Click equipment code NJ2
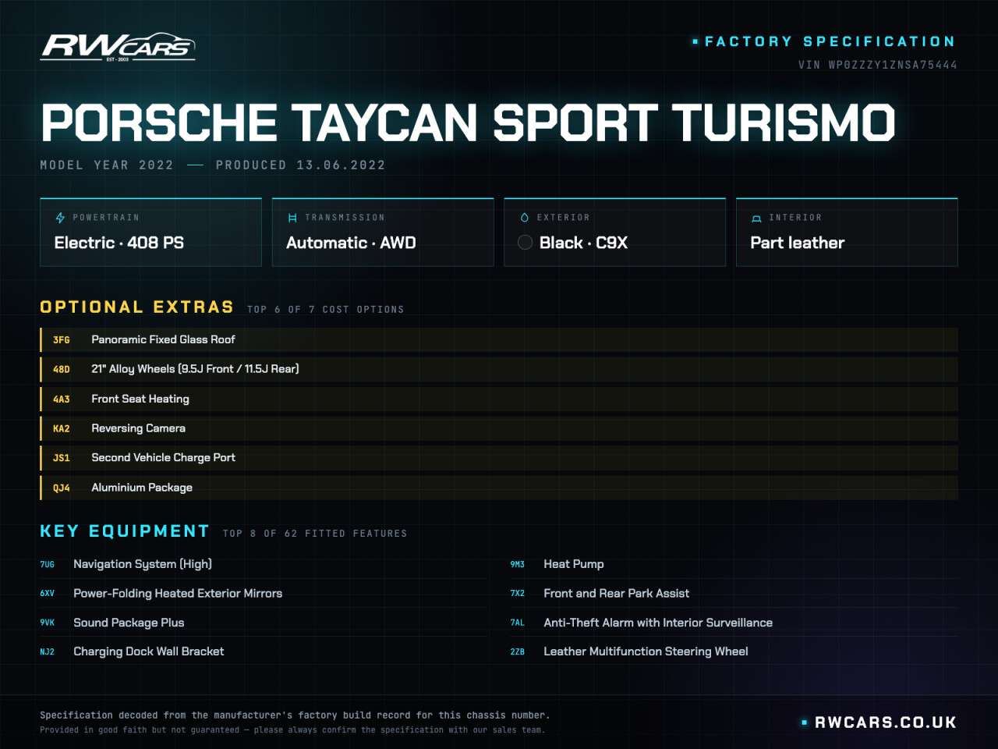 (x=48, y=651)
